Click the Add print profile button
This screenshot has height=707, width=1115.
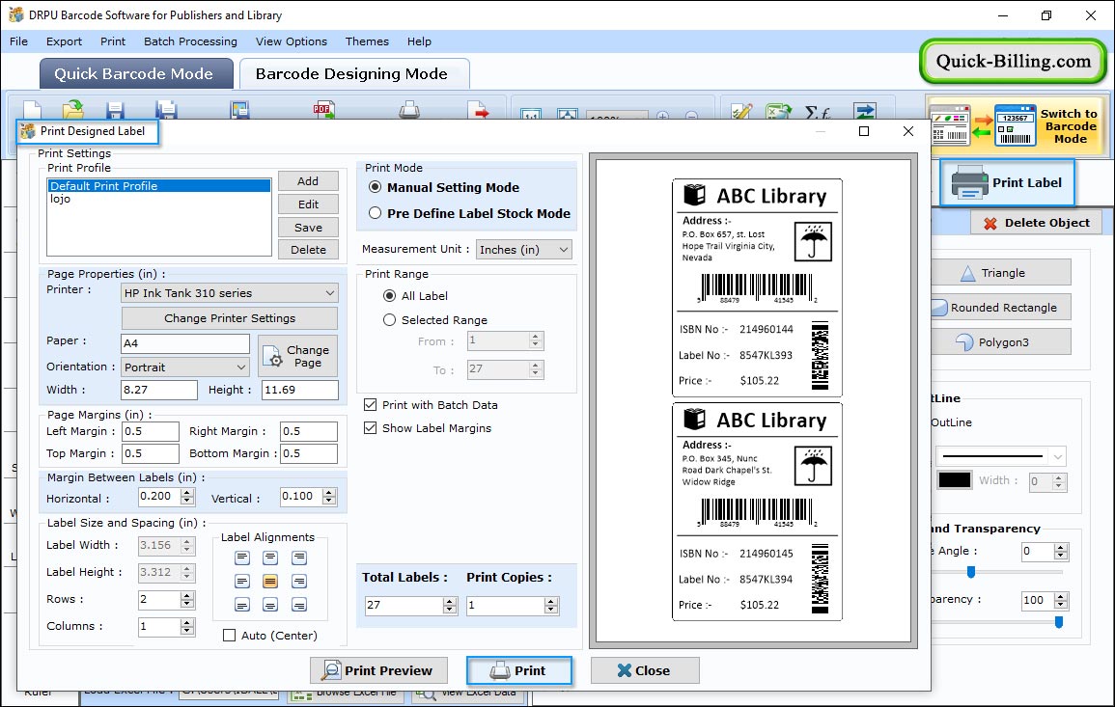click(308, 181)
